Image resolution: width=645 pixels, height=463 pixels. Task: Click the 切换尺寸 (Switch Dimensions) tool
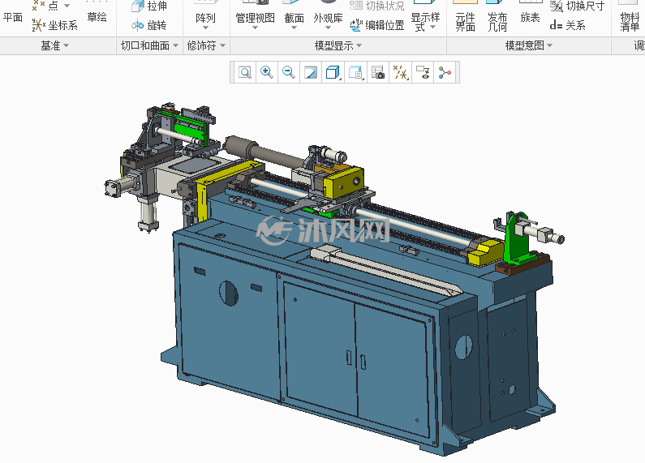pos(578,6)
